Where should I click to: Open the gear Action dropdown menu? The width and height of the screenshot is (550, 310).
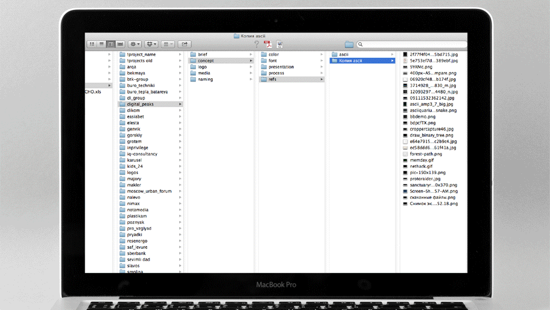[135, 44]
